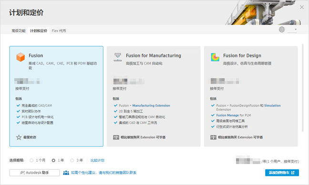Click the savings icon in the Design card

[213, 137]
